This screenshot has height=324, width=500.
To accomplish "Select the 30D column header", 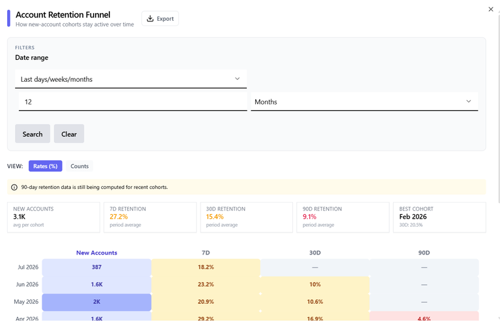I will (315, 253).
